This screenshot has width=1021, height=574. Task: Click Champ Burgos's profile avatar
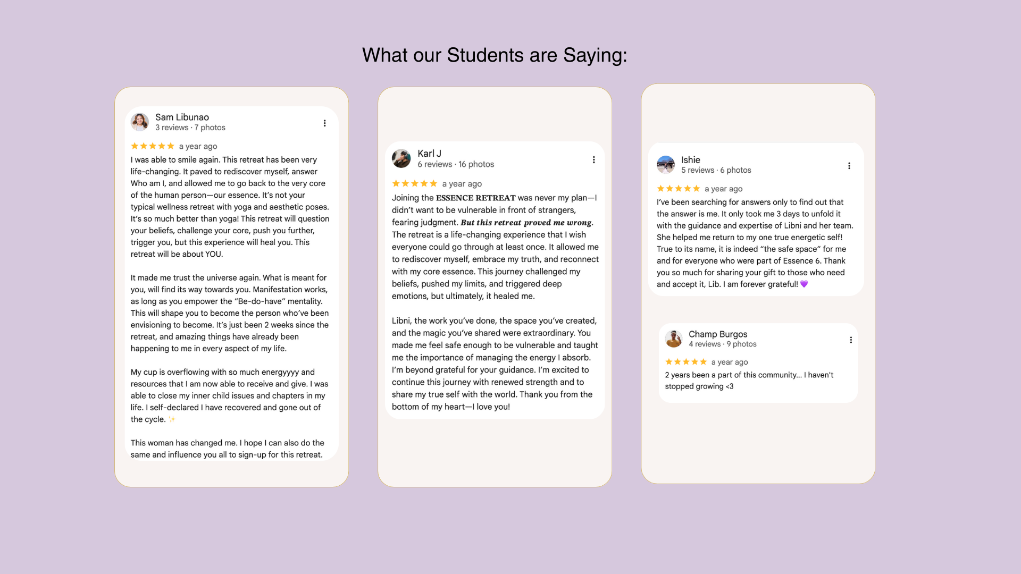pos(674,339)
